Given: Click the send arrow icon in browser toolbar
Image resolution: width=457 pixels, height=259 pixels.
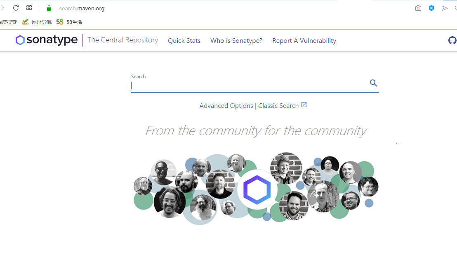Looking at the screenshot, I should (445, 8).
